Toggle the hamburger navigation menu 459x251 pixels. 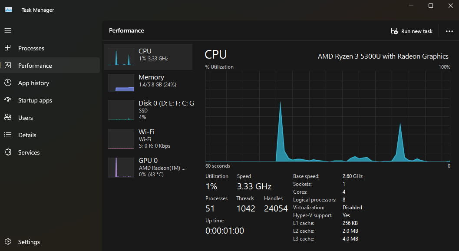click(8, 30)
